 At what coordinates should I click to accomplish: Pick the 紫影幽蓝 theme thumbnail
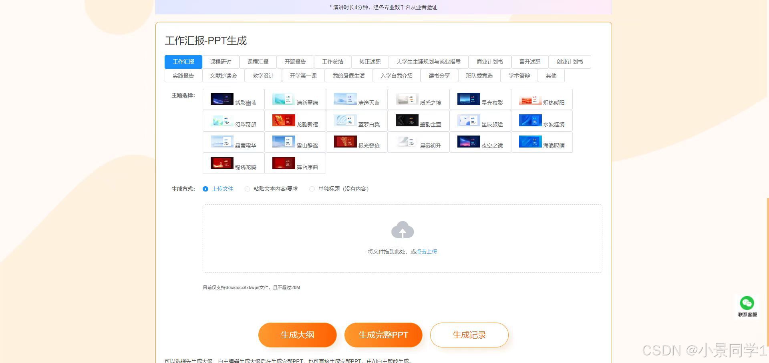[x=222, y=99]
